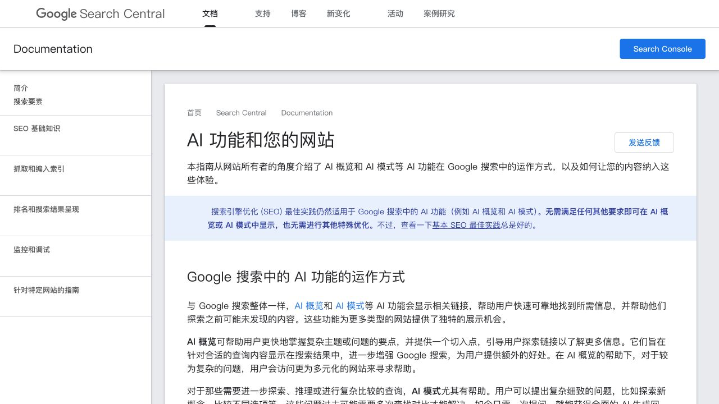Open the AI 概览 link
Screen dimensions: 719x404
pyautogui.click(x=309, y=306)
